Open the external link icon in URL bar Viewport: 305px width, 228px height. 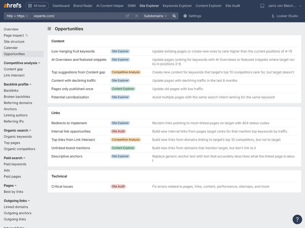click(127, 16)
